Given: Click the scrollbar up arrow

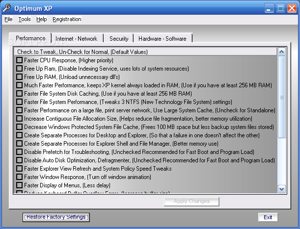Looking at the screenshot, I should click(x=282, y=51).
